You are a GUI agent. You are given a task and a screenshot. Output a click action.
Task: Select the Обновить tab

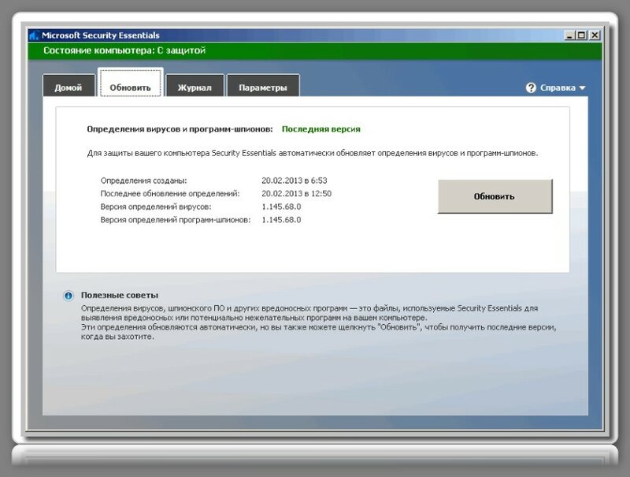point(130,83)
